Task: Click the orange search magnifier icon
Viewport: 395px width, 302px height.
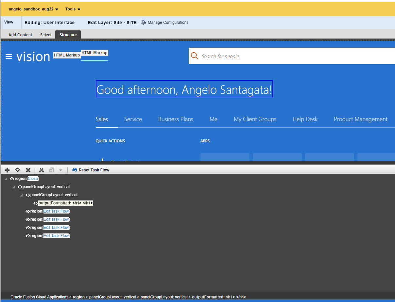Action: coord(195,56)
